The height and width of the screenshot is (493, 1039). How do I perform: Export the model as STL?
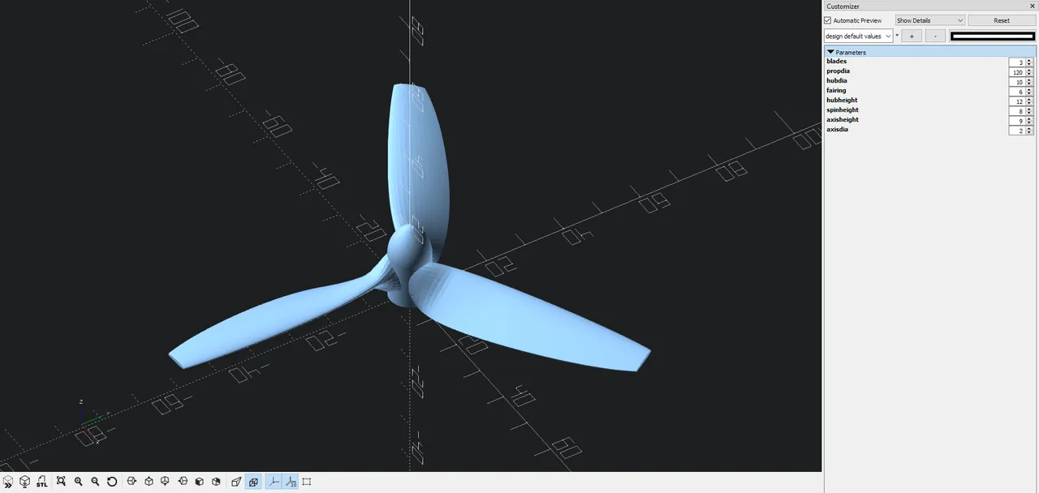point(41,481)
